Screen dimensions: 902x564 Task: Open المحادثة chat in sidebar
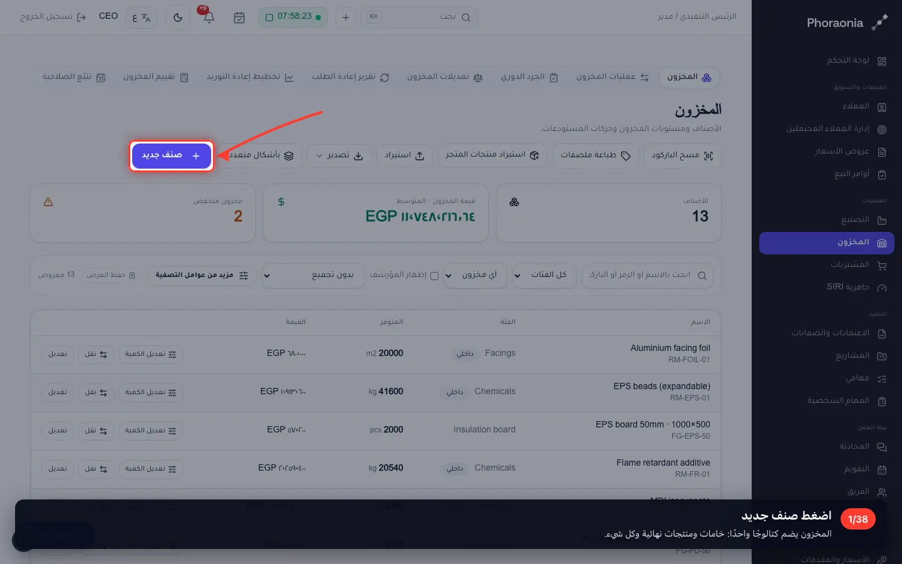(x=827, y=447)
